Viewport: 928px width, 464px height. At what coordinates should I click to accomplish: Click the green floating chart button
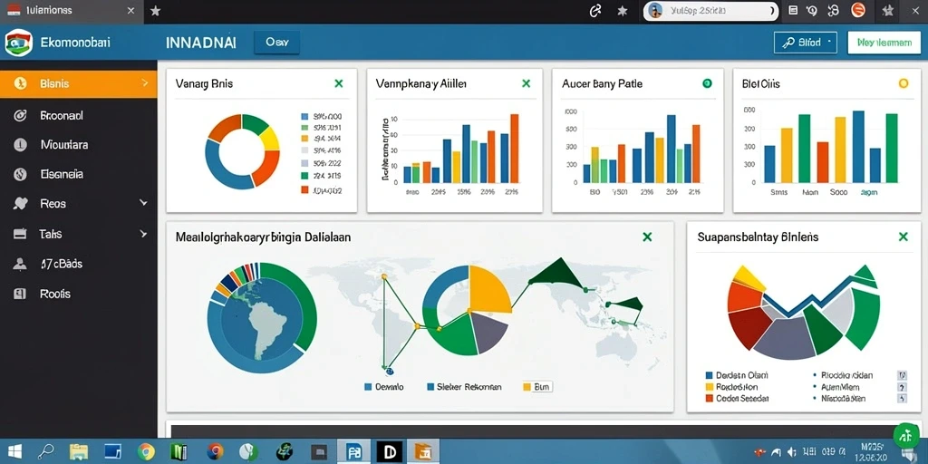(905, 436)
